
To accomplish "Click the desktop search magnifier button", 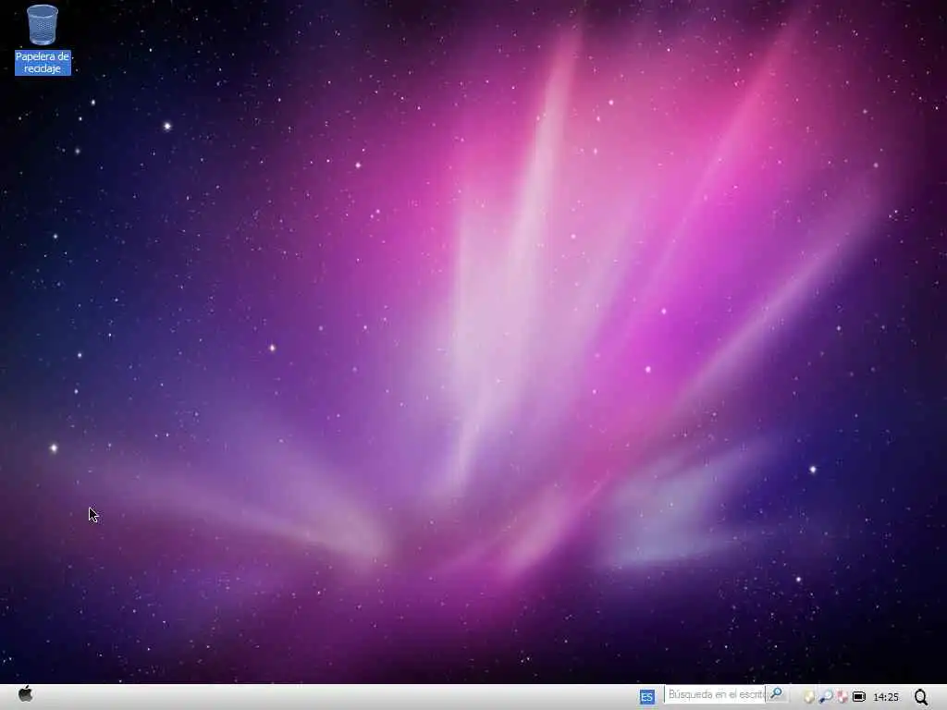I will [x=776, y=693].
